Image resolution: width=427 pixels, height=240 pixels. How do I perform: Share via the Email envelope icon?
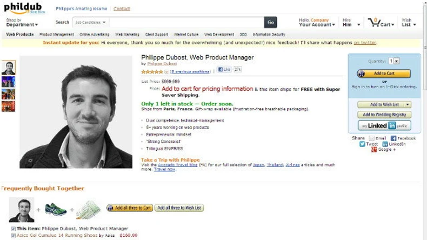click(x=372, y=138)
